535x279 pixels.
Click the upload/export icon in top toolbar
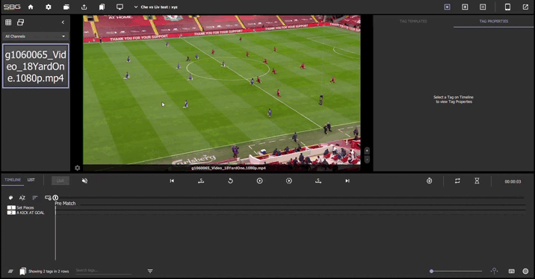pos(84,7)
